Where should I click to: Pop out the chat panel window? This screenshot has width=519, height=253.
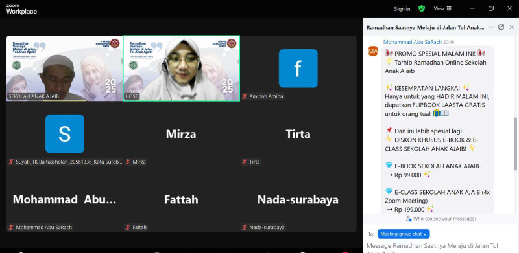(x=501, y=27)
